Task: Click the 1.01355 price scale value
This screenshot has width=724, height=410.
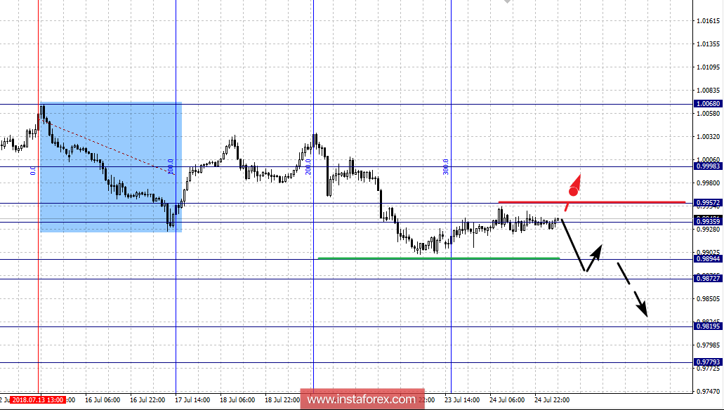Action: pos(709,44)
